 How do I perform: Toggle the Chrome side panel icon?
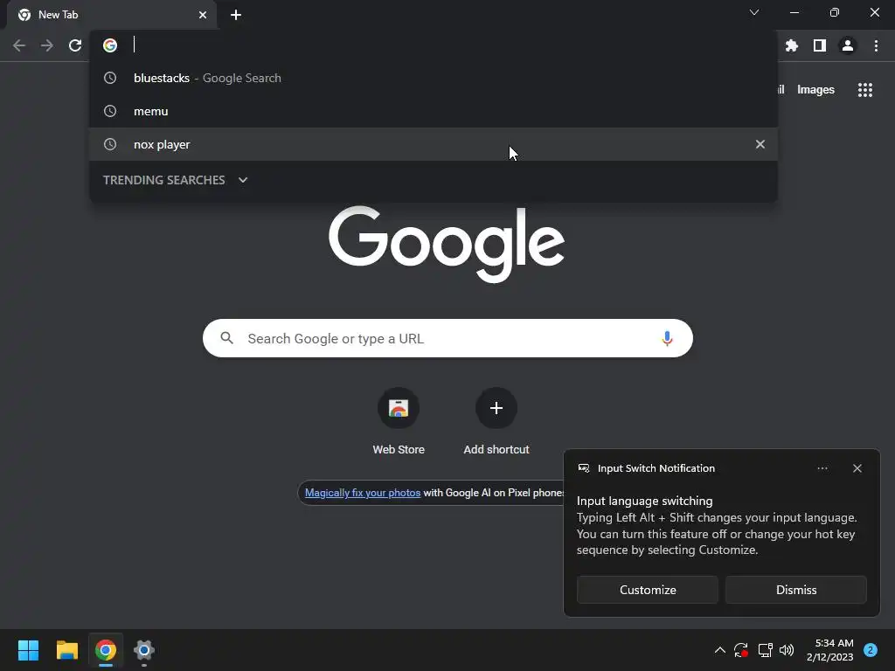tap(820, 45)
